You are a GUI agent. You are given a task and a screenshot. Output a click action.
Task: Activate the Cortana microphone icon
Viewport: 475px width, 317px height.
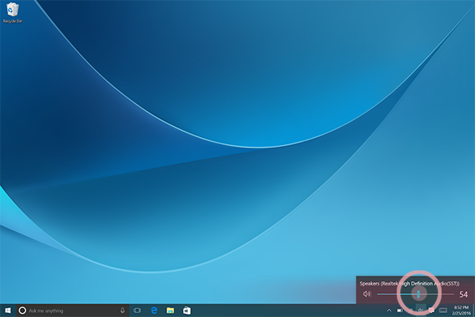coord(123,311)
